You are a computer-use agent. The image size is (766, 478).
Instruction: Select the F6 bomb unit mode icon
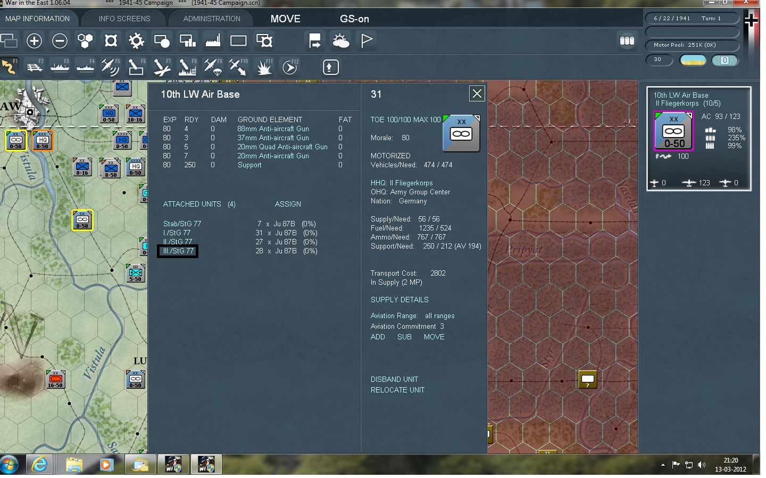tap(137, 67)
